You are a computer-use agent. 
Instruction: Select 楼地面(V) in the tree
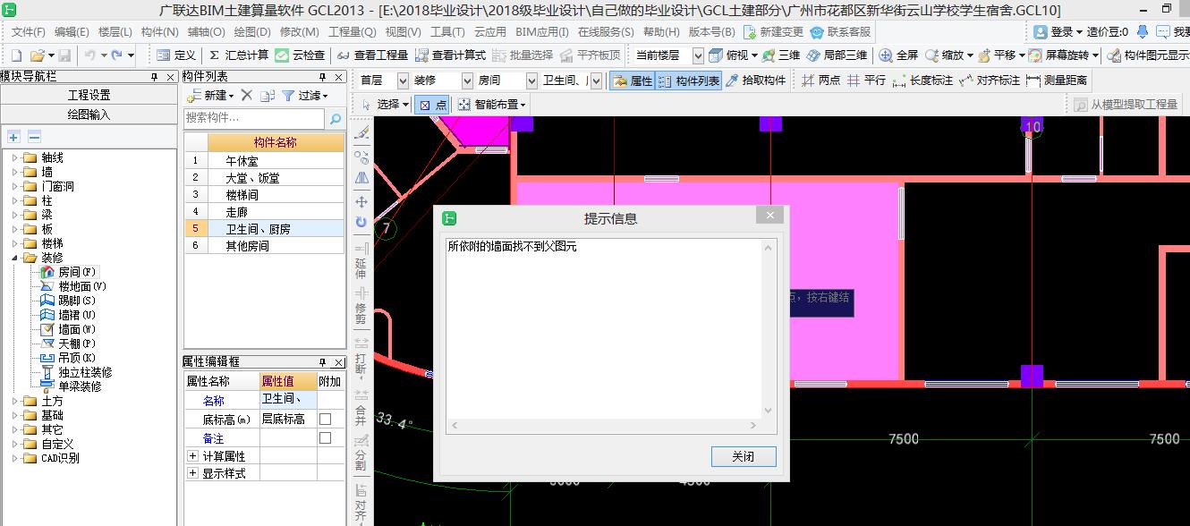pyautogui.click(x=82, y=286)
